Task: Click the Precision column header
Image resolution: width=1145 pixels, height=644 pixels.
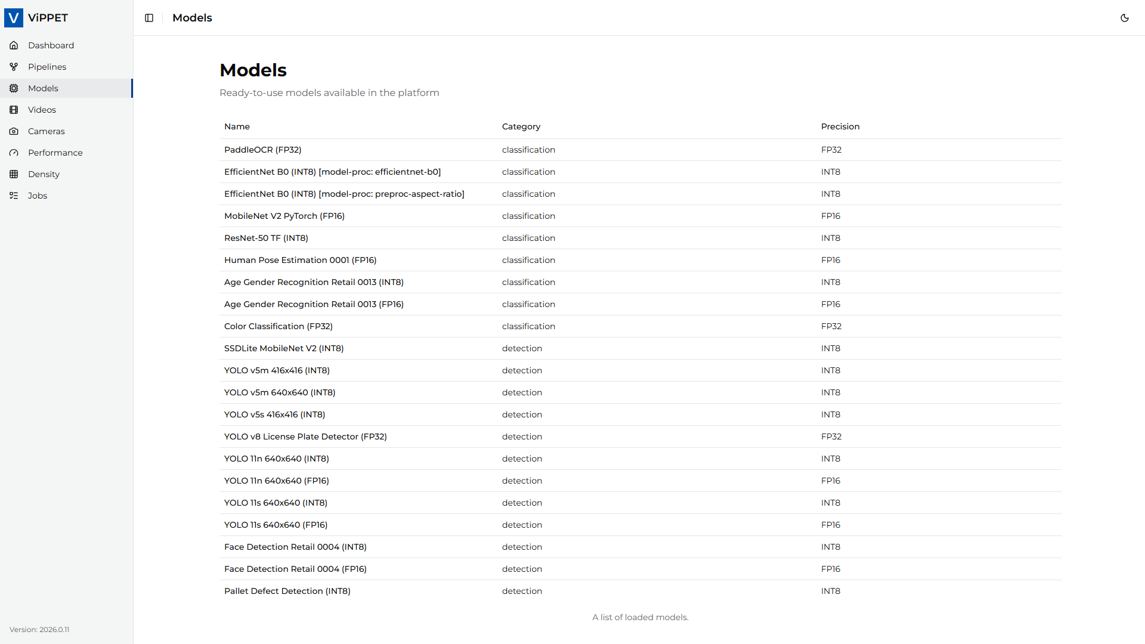Action: [840, 126]
